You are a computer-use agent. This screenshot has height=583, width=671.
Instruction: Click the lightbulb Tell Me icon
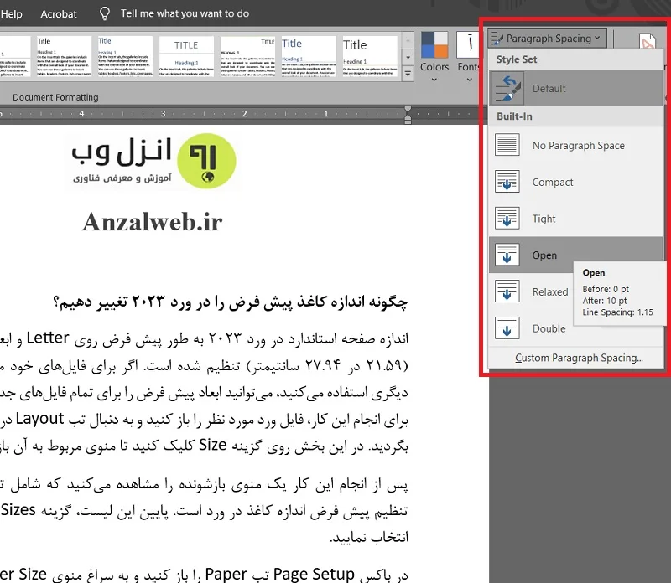click(104, 13)
